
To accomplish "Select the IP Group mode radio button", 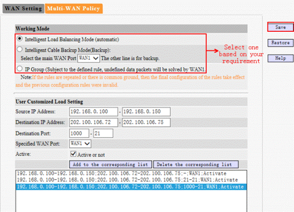I will [x=20, y=68].
